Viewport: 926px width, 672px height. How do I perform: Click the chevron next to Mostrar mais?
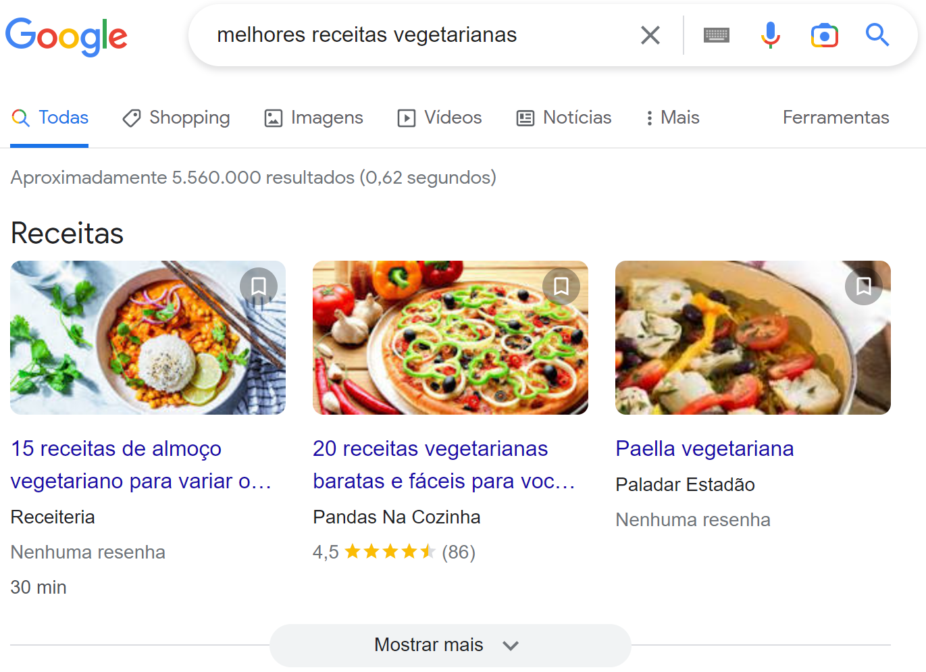click(511, 646)
